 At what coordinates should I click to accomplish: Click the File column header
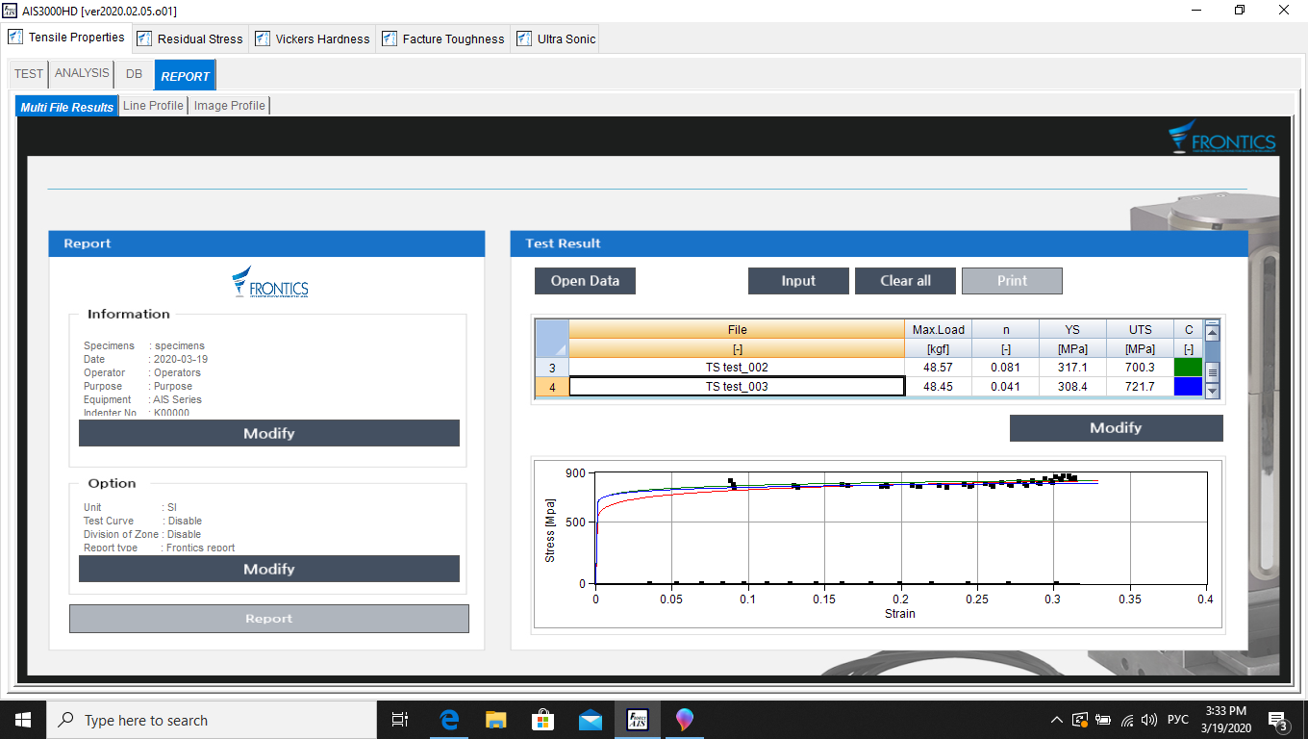pos(737,329)
